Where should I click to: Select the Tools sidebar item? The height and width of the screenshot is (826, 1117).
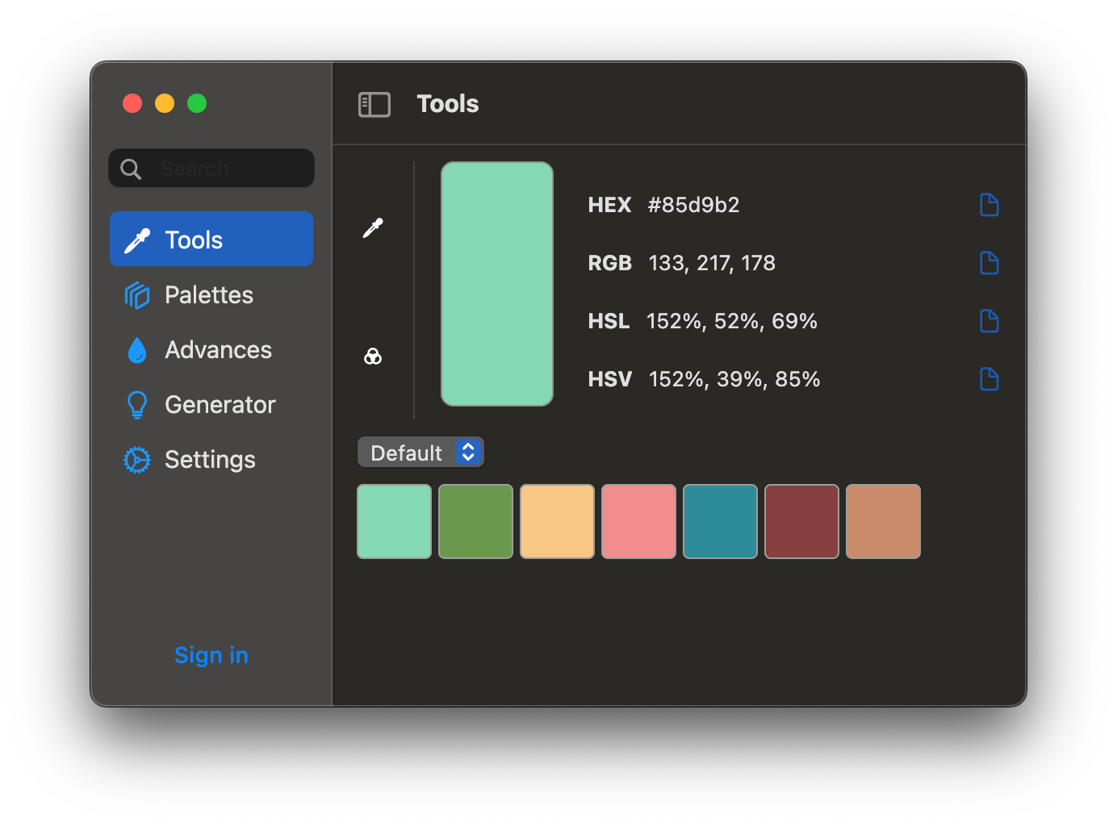coord(211,240)
